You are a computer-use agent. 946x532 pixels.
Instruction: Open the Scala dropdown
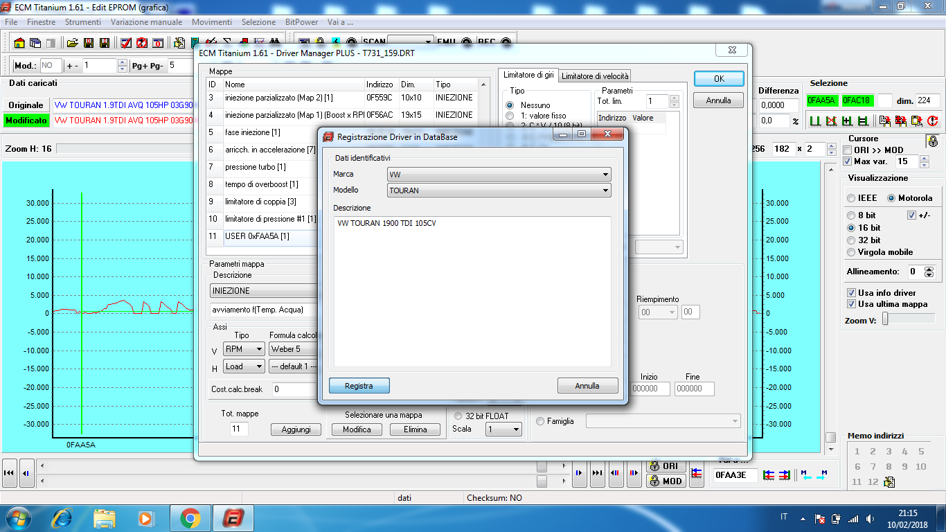[x=503, y=429]
